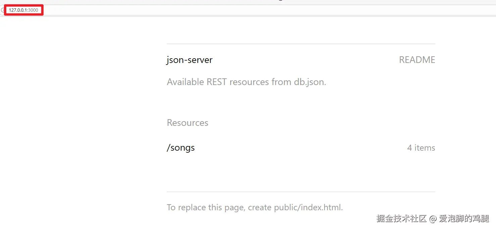Screen dimensions: 496x230
Task: Click the horizontal divider above footer note
Action: (301, 192)
